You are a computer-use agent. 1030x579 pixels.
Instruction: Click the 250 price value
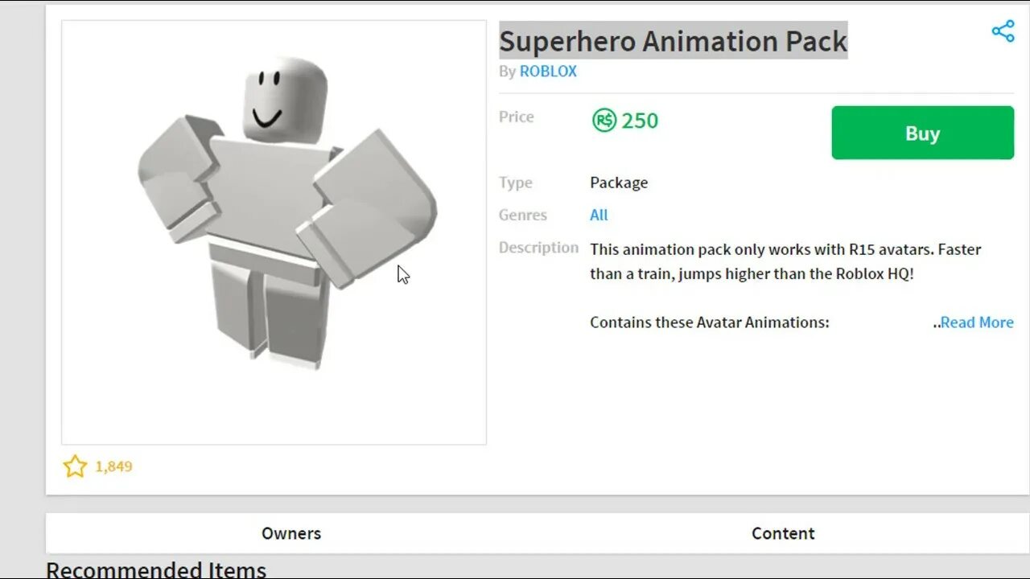[x=640, y=121]
